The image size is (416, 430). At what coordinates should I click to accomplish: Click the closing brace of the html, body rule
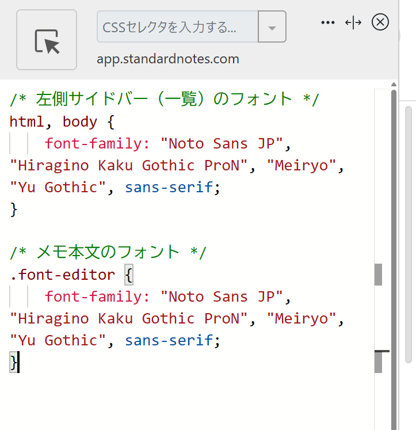pyautogui.click(x=14, y=210)
